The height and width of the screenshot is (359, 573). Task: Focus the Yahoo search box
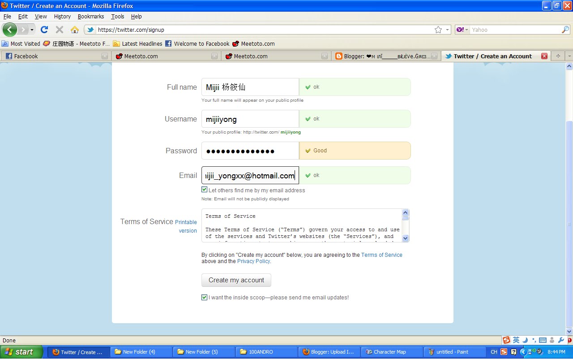coord(515,30)
